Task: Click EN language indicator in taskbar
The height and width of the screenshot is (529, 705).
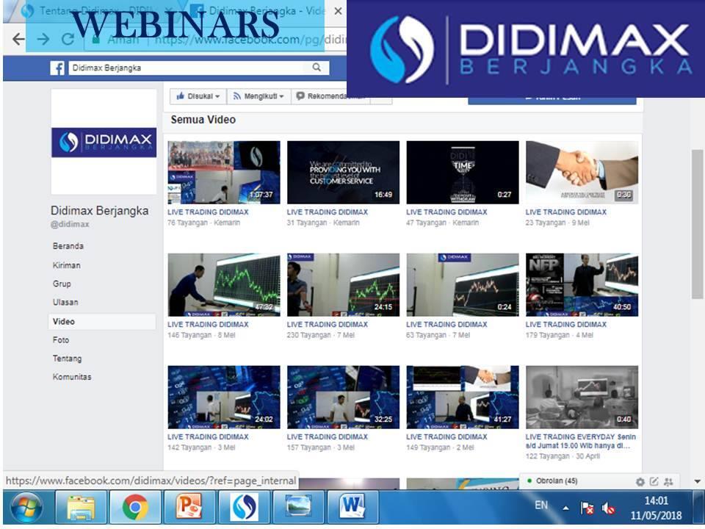Action: tap(541, 505)
